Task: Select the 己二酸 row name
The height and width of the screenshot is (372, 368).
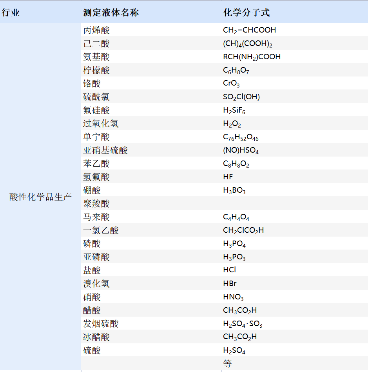Action: click(x=96, y=44)
